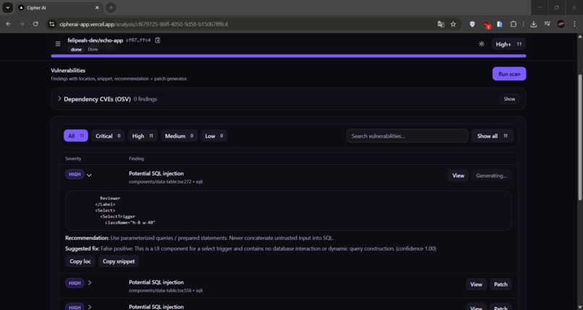The image size is (583, 310).
Task: Click the Generating... patch button
Action: pyautogui.click(x=492, y=176)
